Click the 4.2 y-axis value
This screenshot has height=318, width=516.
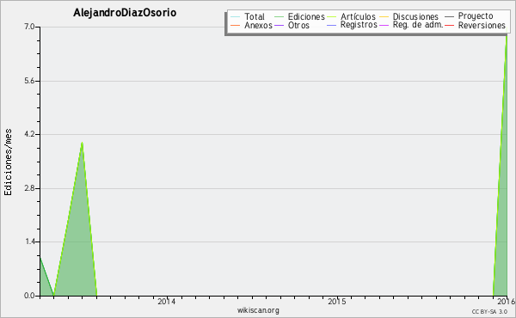[29, 134]
